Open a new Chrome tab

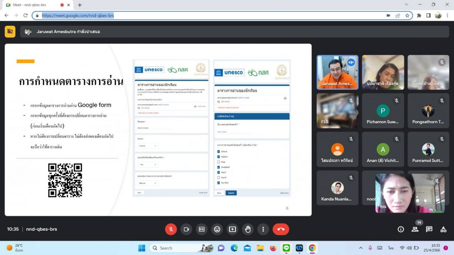[x=79, y=5]
